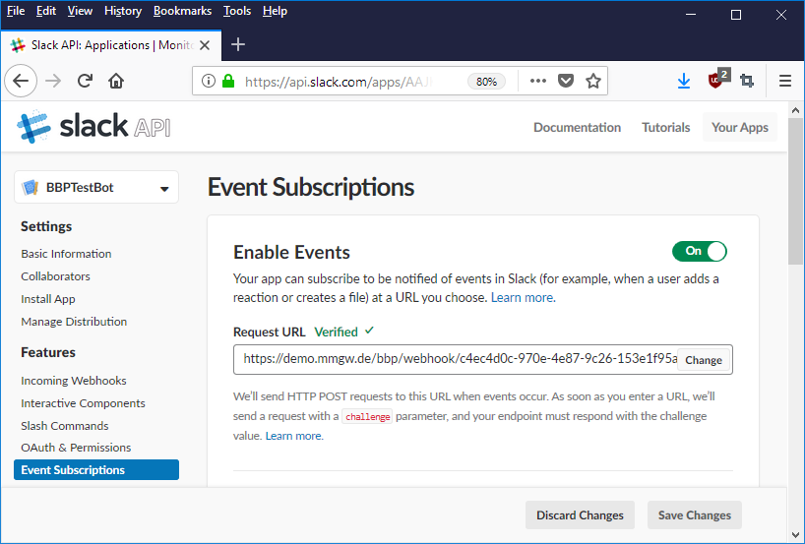This screenshot has height=544, width=805.
Task: Go to Install App page
Action: coord(48,299)
